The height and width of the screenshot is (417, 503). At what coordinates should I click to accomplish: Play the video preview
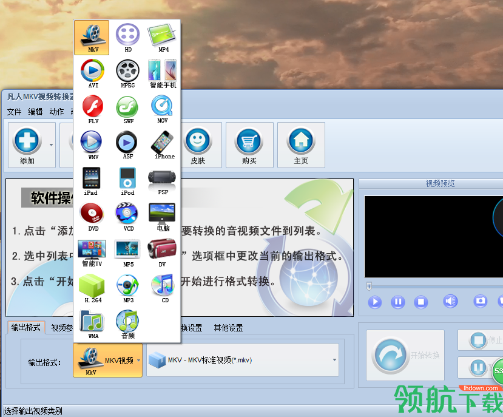(375, 302)
